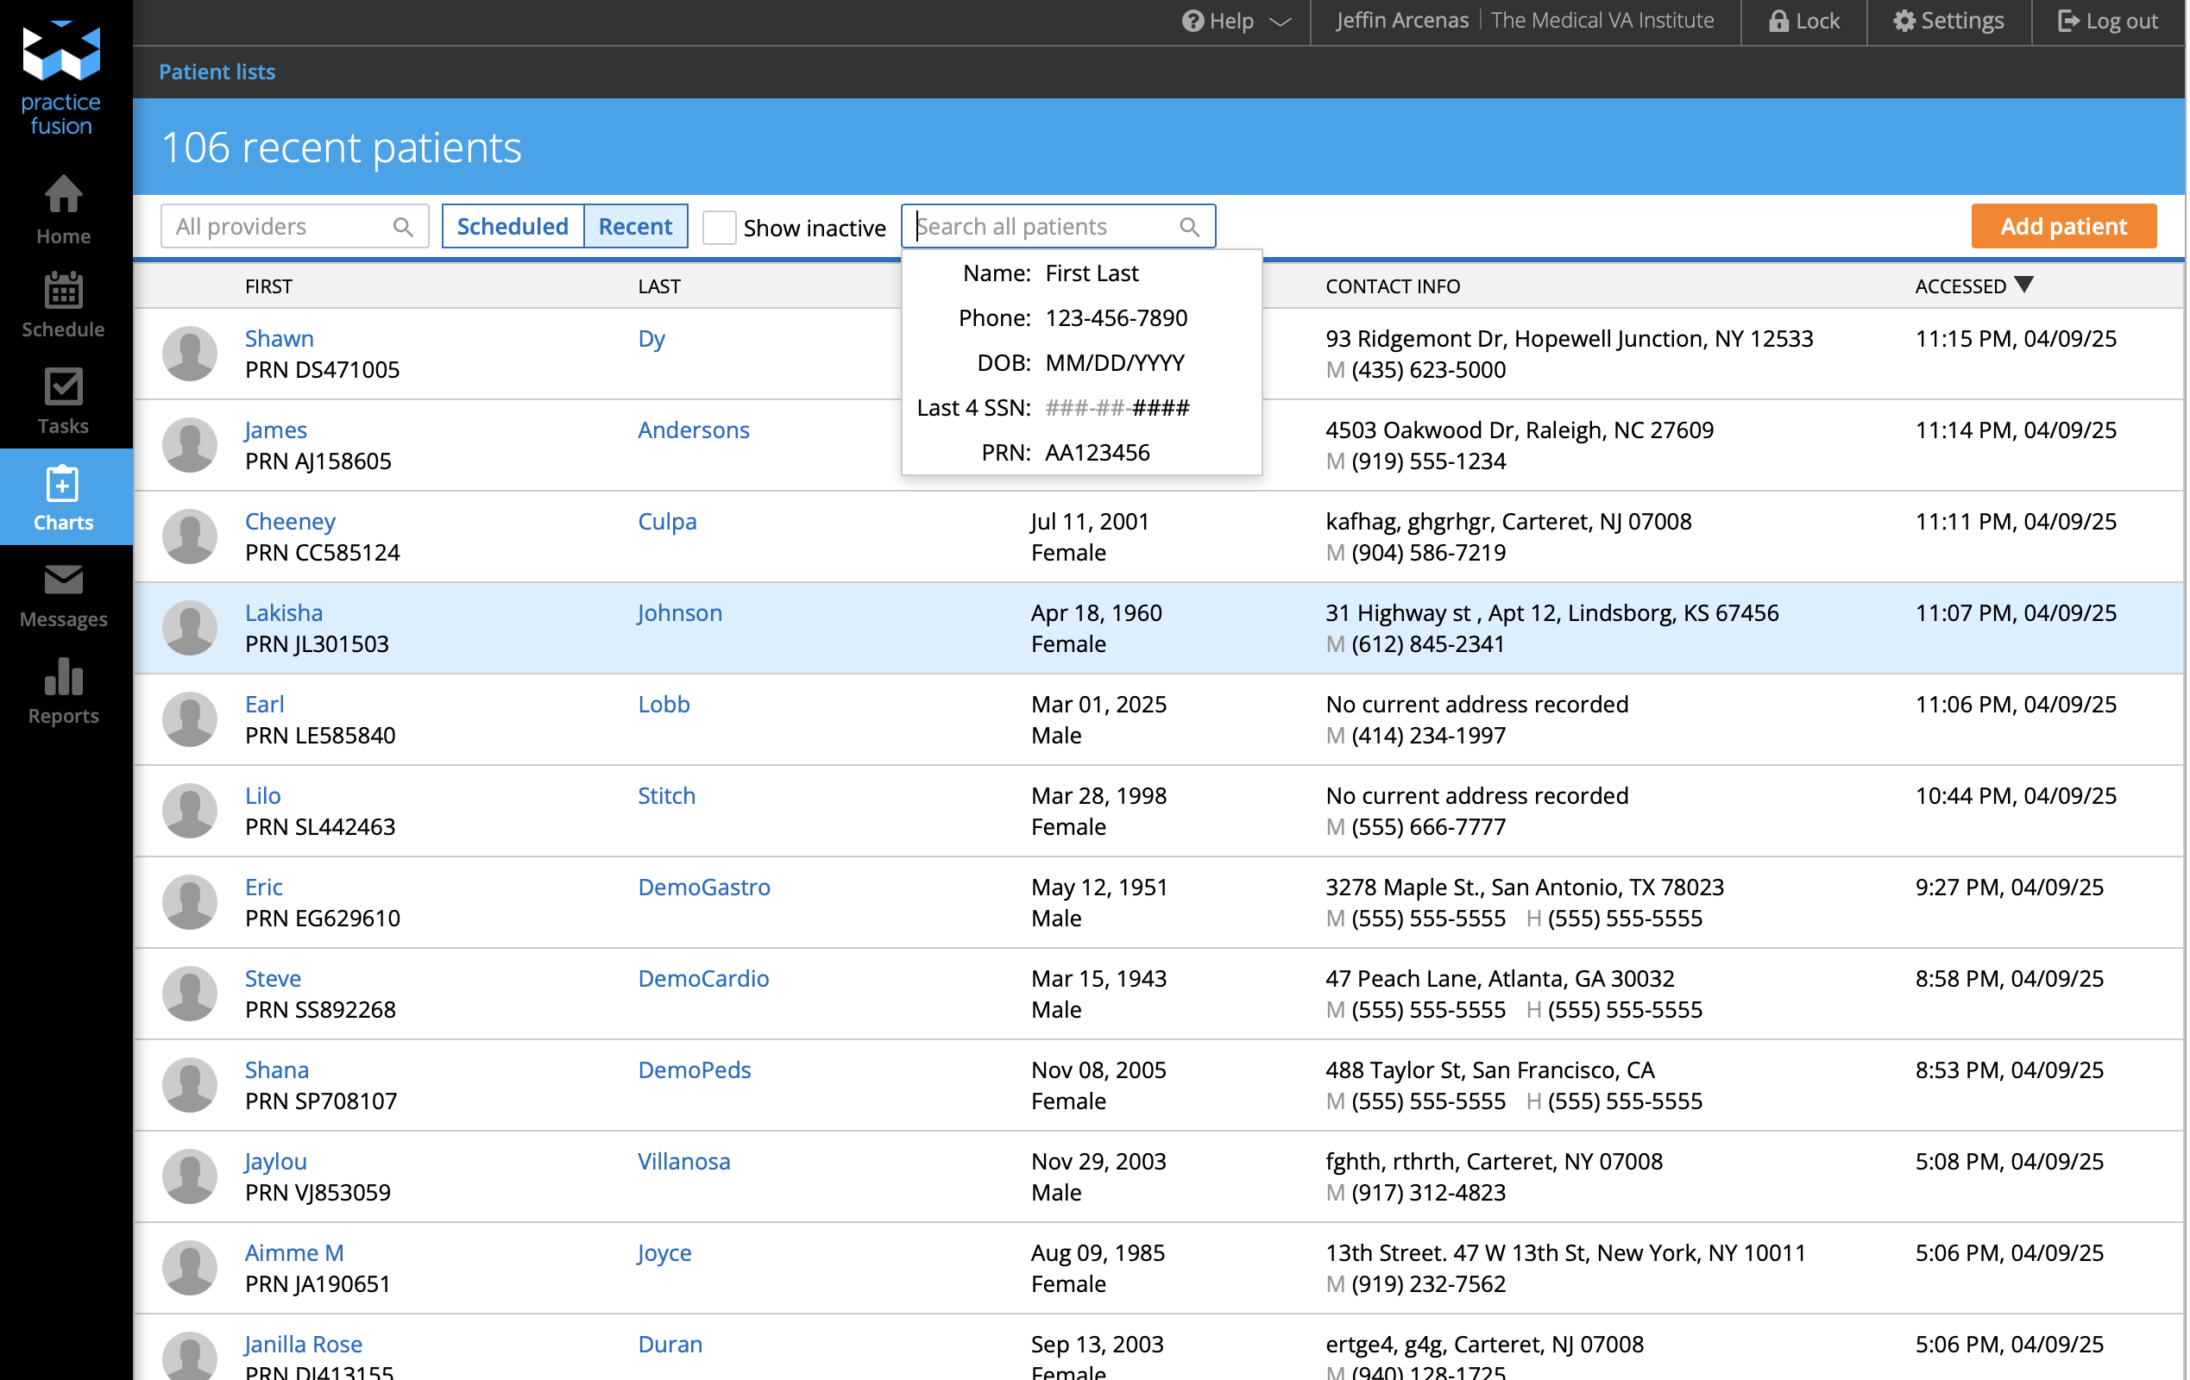Click Earl Lobb's avatar thumbnail
Viewport: 2190px width, 1380px height.
pyautogui.click(x=189, y=719)
